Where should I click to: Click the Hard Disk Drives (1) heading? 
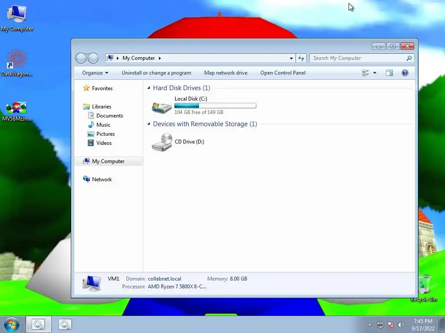pyautogui.click(x=182, y=88)
